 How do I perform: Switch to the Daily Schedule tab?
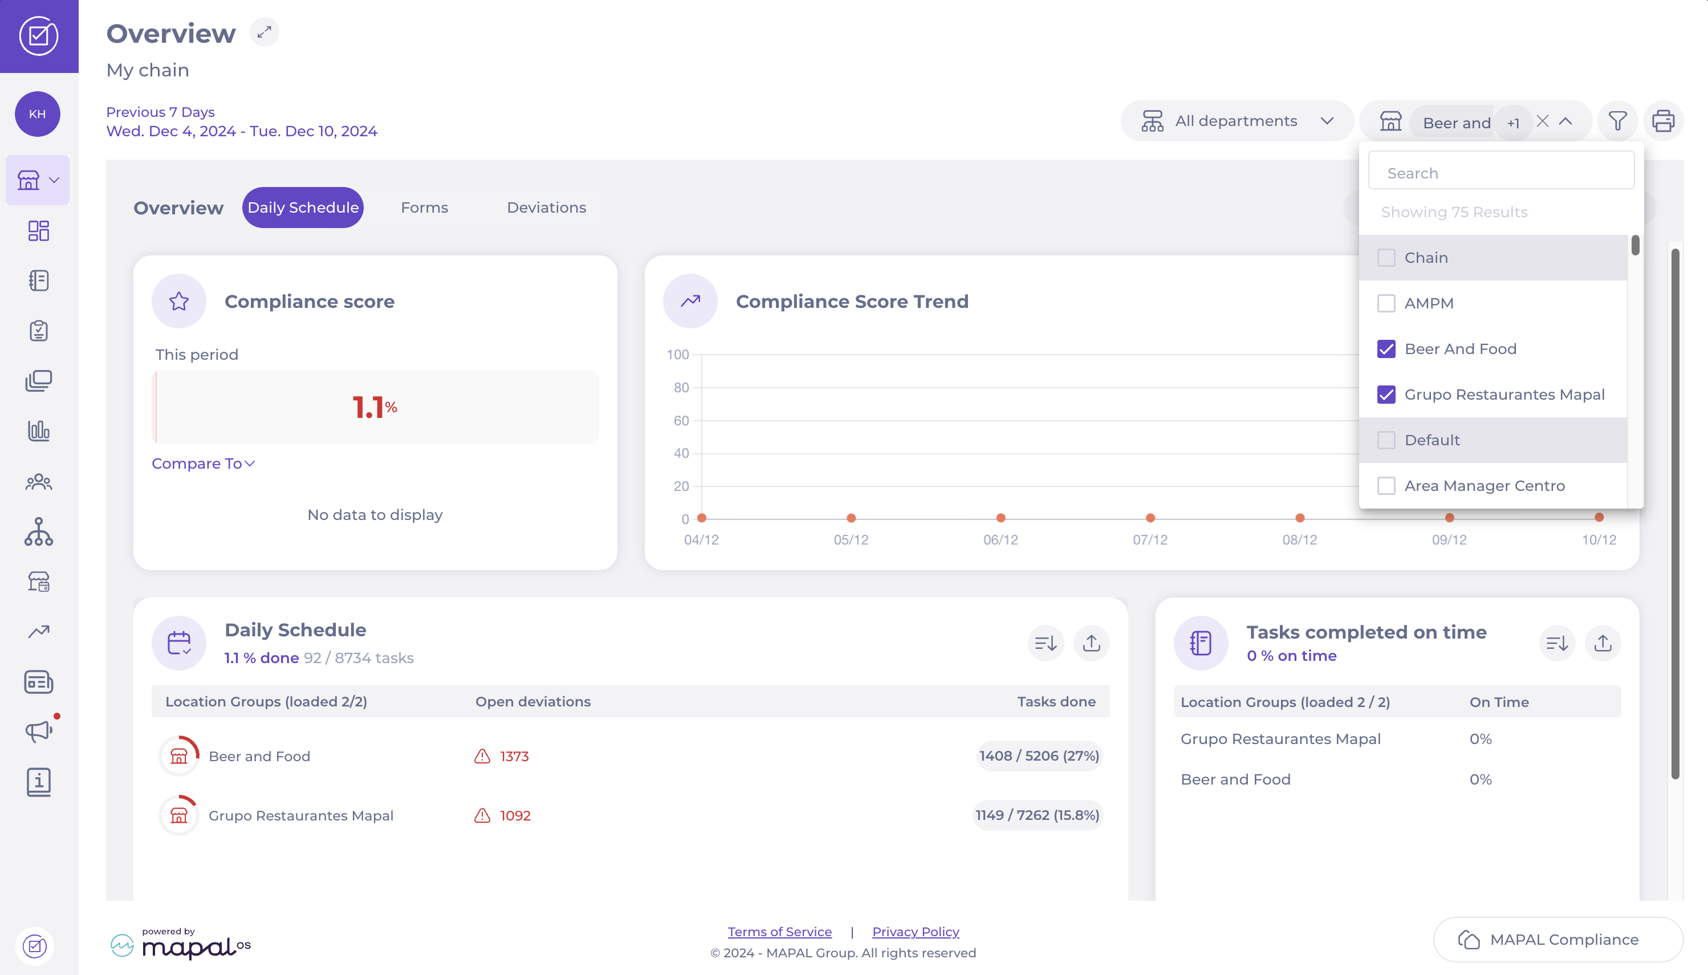[303, 208]
